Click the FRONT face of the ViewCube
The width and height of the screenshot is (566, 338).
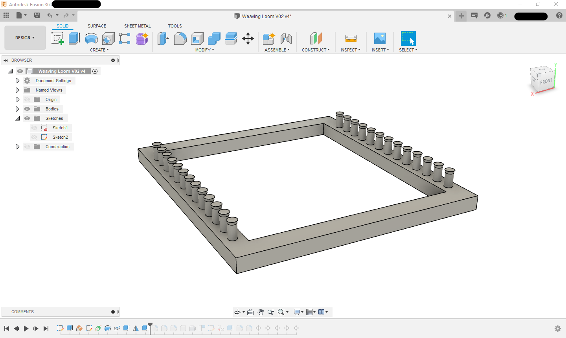[x=546, y=81]
